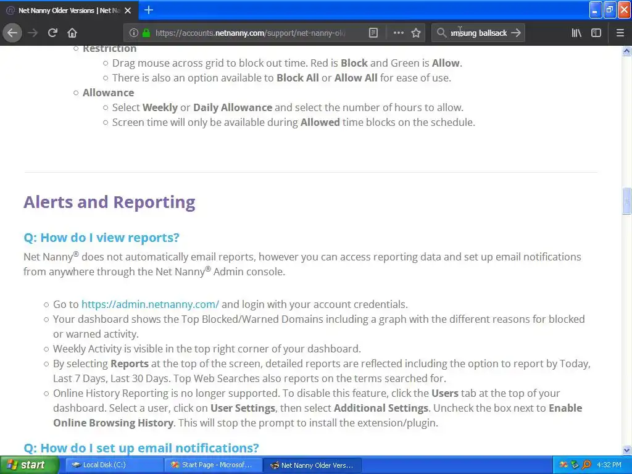The height and width of the screenshot is (474, 632).
Task: Switch to Start Page - Microsoft taskbar window
Action: 213,465
